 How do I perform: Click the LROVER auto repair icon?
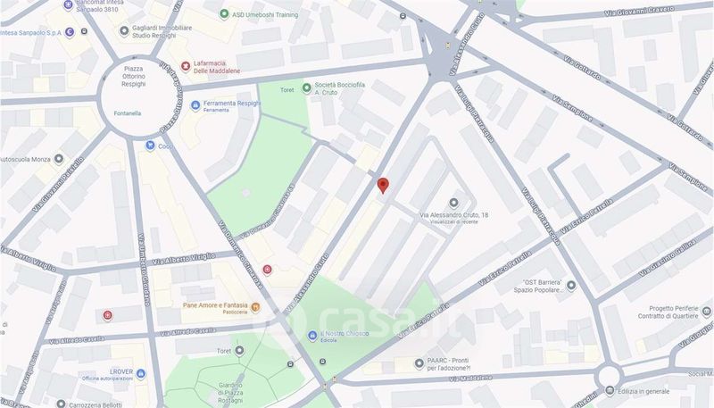(141, 374)
